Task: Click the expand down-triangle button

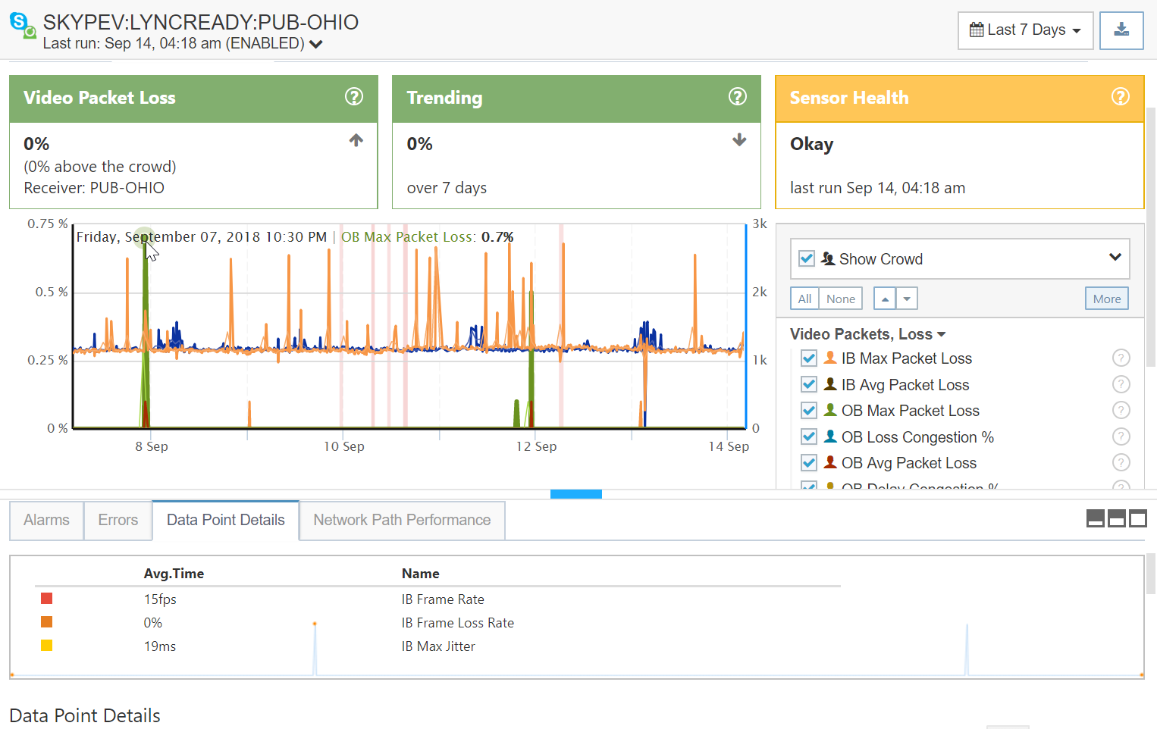Action: pos(907,299)
